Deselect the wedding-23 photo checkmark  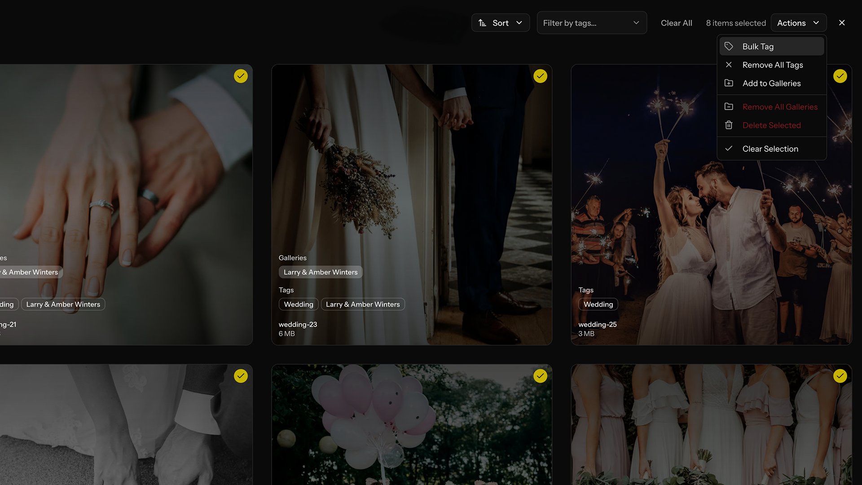(x=540, y=76)
